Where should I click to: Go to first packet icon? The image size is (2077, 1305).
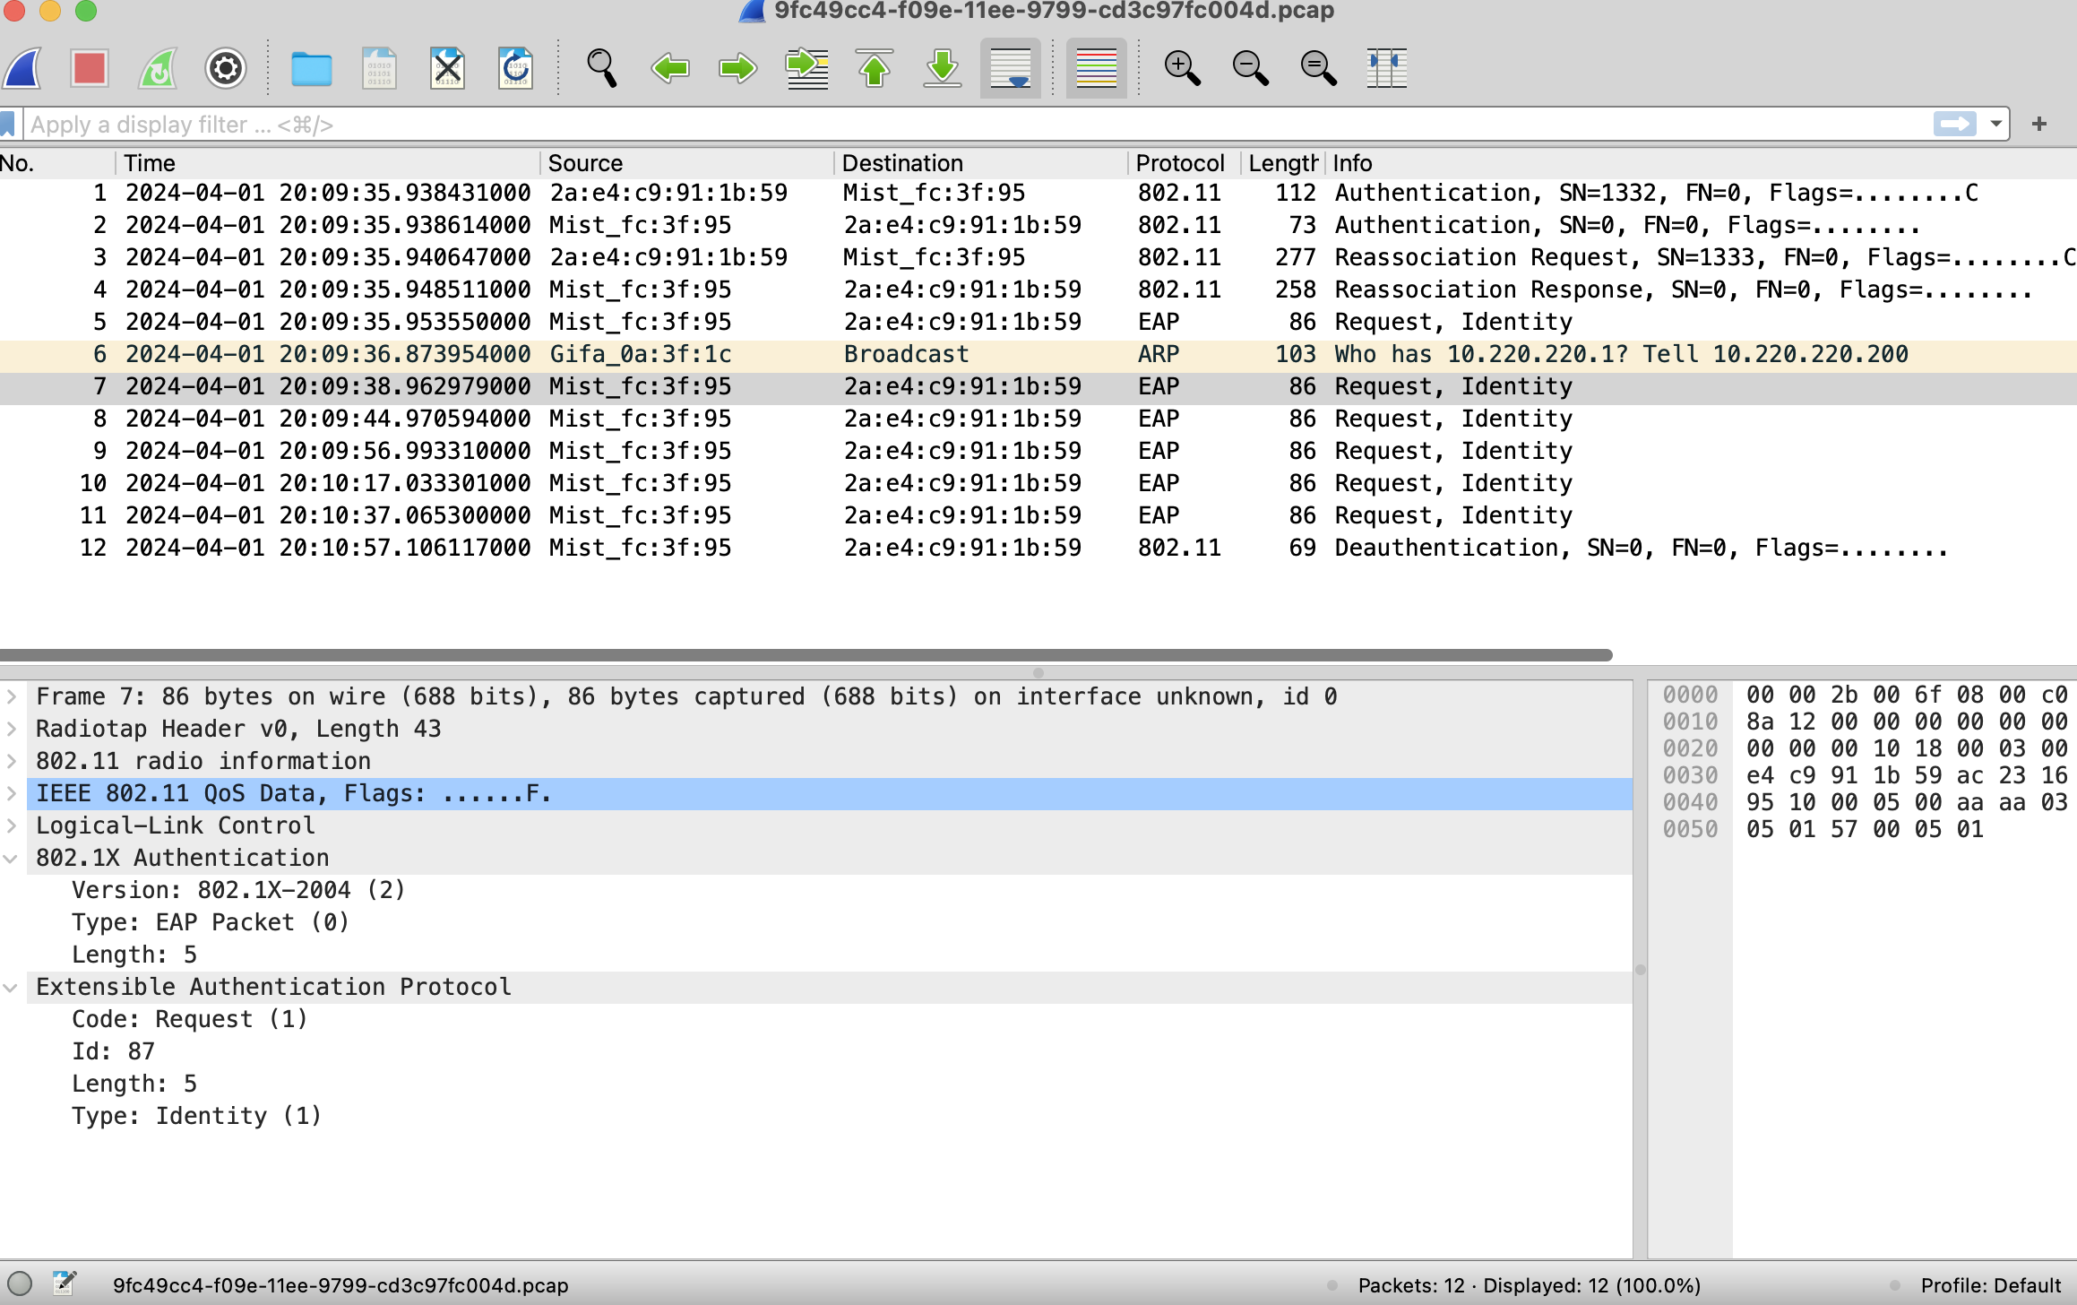[874, 68]
